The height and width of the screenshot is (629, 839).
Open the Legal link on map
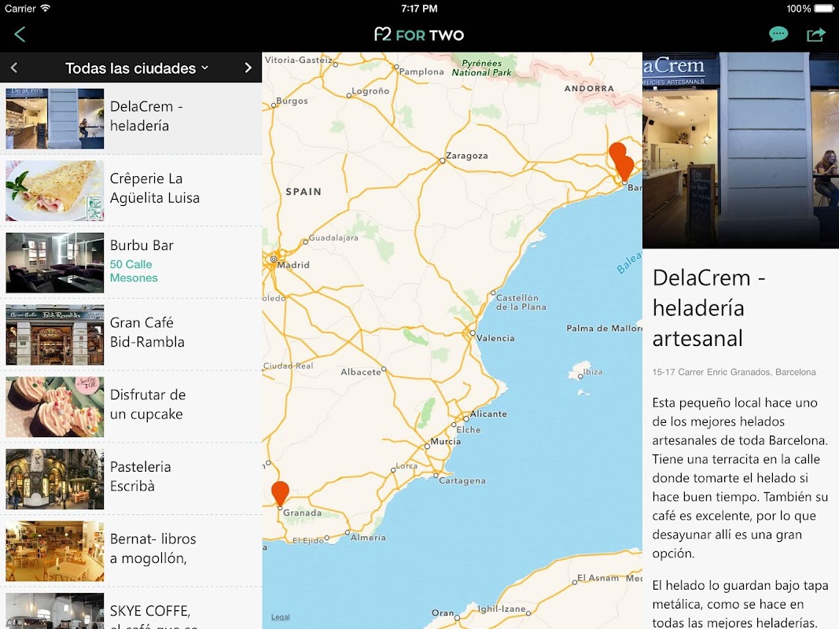coord(281,617)
